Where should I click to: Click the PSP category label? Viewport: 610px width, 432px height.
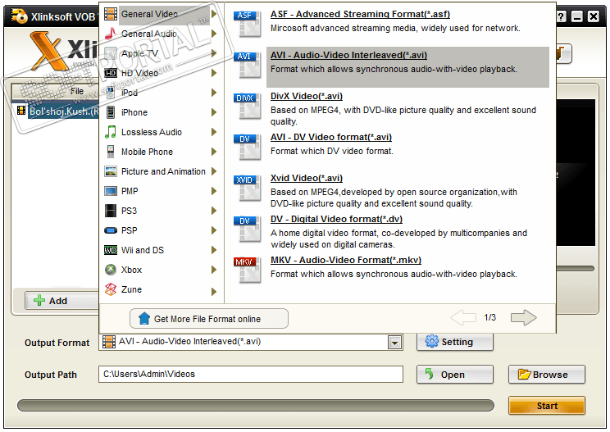pyautogui.click(x=130, y=230)
